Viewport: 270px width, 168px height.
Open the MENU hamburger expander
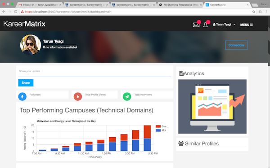tap(247, 25)
